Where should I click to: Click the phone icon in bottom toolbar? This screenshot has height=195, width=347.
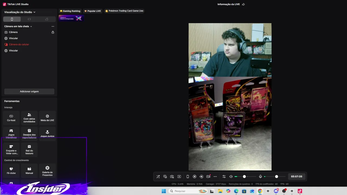(x=188, y=177)
